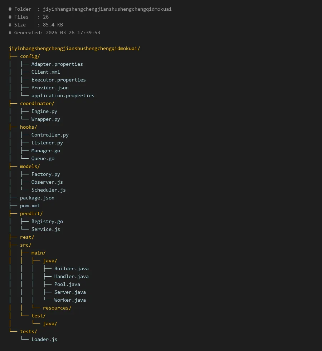Click the models/ folder

pos(30,166)
